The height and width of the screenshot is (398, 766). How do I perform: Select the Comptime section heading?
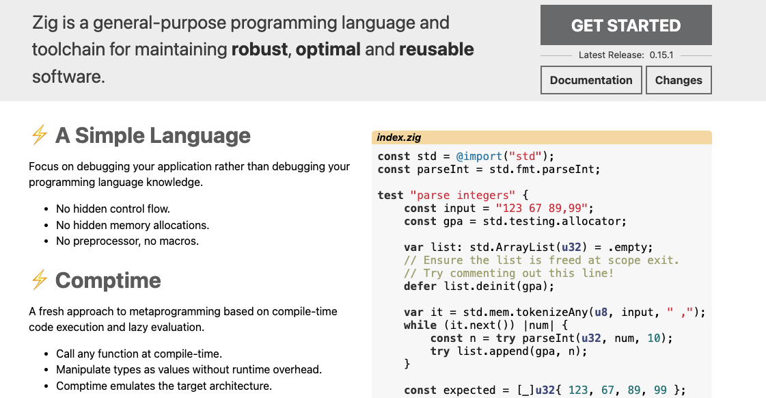coord(108,280)
